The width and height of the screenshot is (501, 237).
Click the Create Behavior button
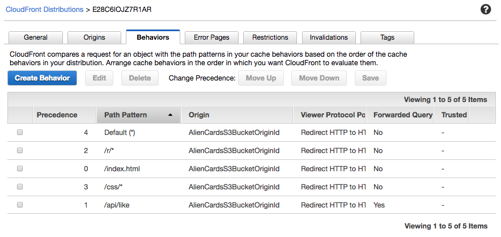coord(42,78)
